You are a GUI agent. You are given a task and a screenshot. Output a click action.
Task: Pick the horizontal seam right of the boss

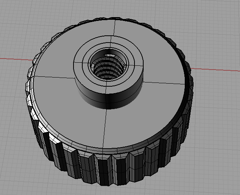pos(164,83)
